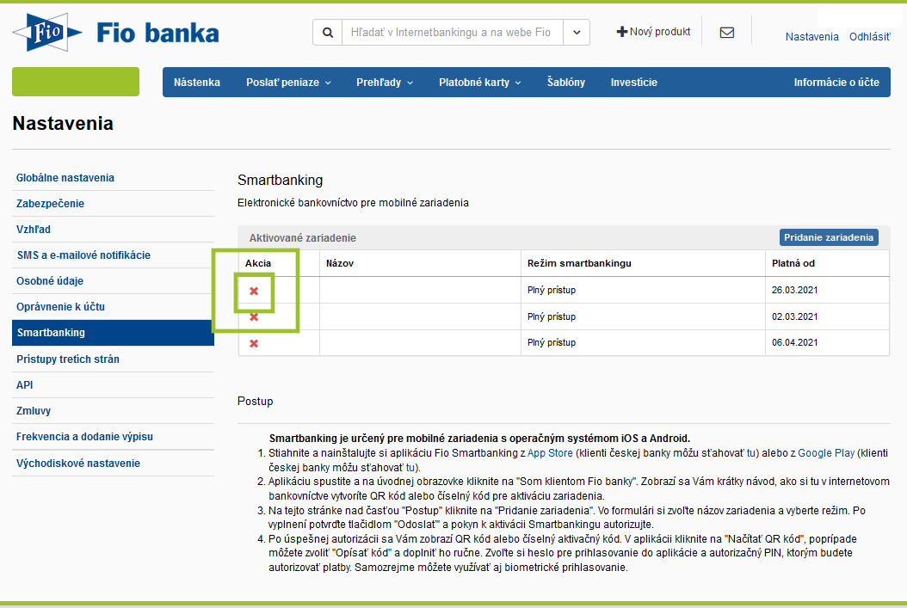Image resolution: width=907 pixels, height=608 pixels.
Task: Click the date 02.03.2021
Action: click(795, 316)
